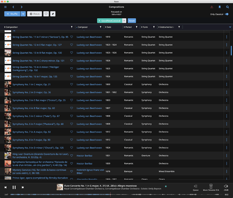Viewport: 233px width, 198px height.
Task: Open the Focus button
Action: click(35, 14)
